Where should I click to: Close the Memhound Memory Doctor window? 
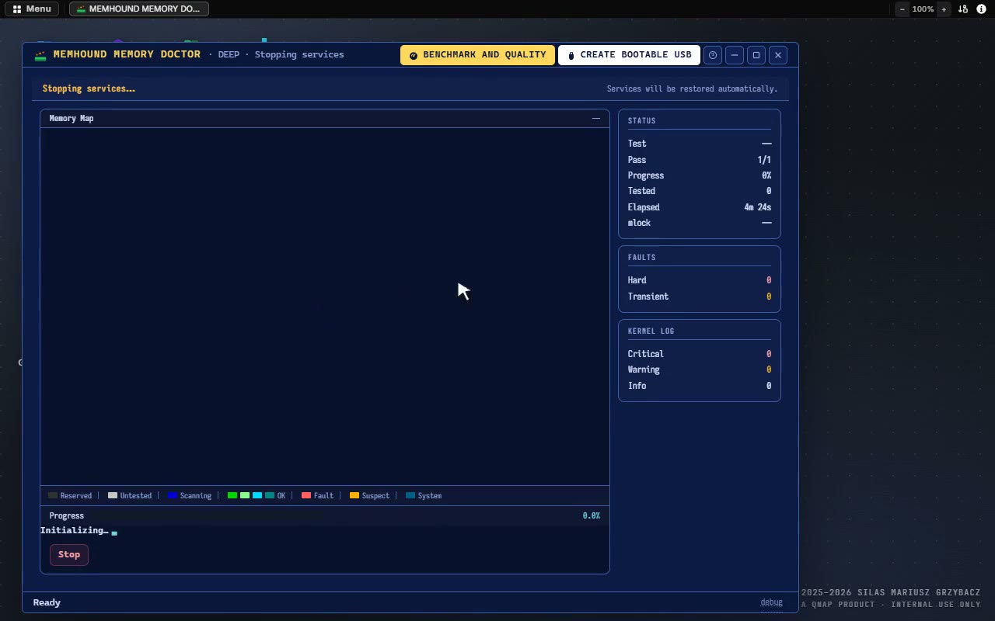click(778, 55)
